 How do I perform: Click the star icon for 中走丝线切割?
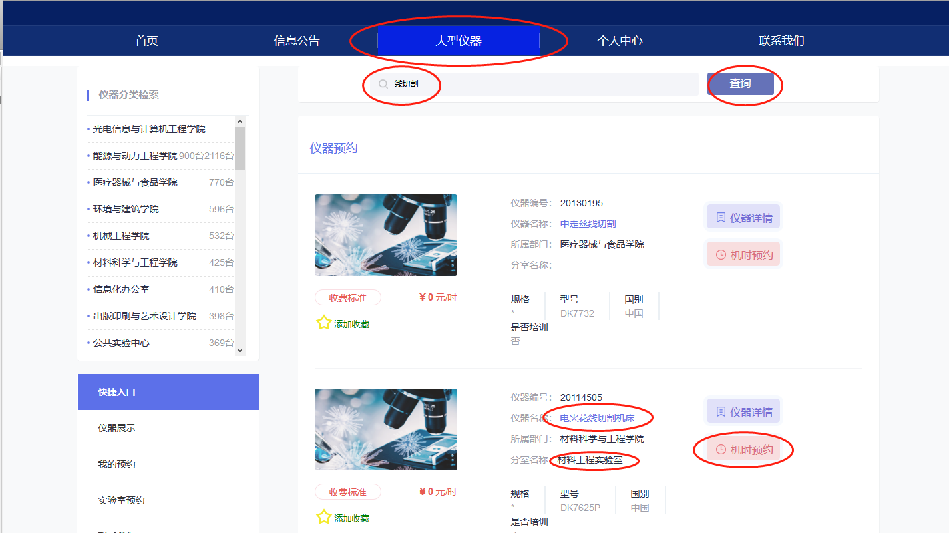(x=323, y=323)
